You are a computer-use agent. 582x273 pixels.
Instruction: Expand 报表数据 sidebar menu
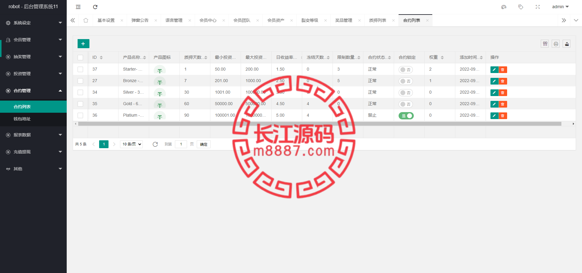33,135
